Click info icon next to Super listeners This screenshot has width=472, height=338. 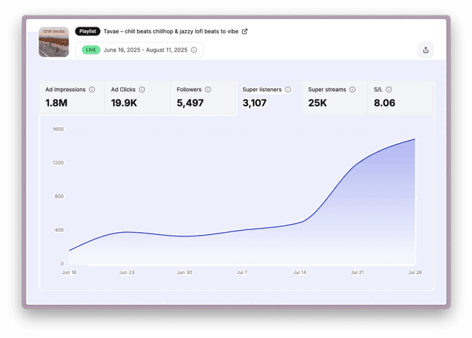click(288, 90)
